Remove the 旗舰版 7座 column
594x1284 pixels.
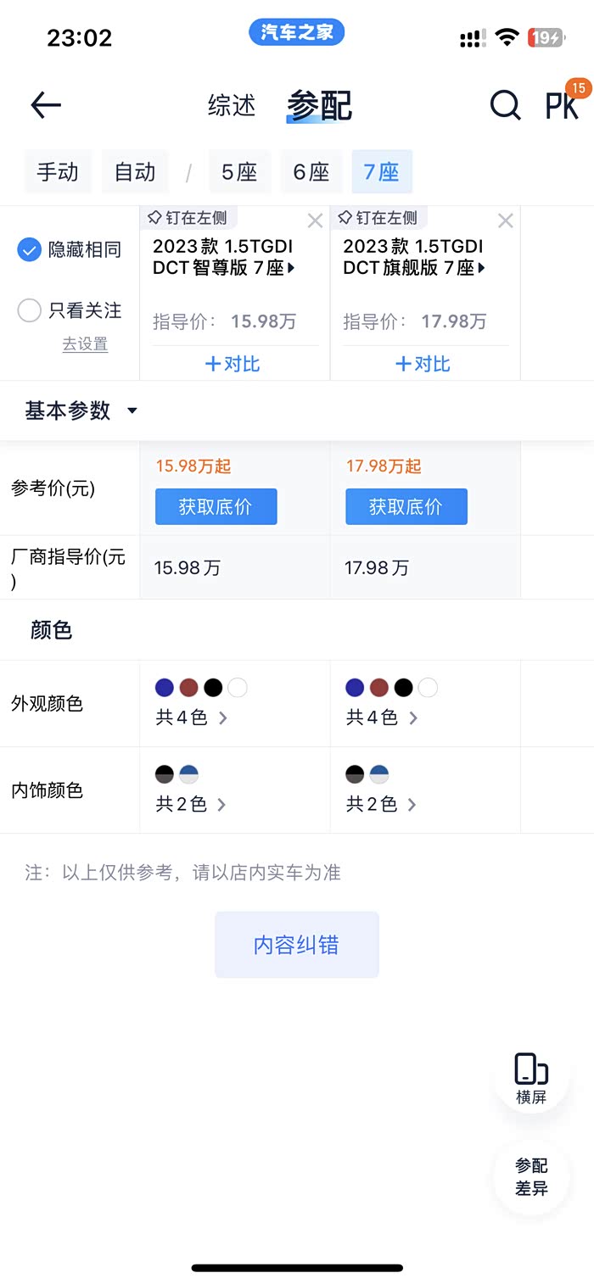pyautogui.click(x=506, y=221)
